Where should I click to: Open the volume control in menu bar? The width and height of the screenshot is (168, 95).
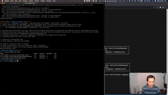pos(129,1)
